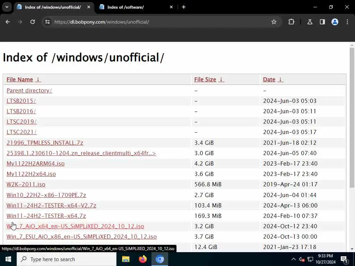The width and height of the screenshot is (355, 266).
Task: Open the taskbar clock and date
Action: click(325, 259)
